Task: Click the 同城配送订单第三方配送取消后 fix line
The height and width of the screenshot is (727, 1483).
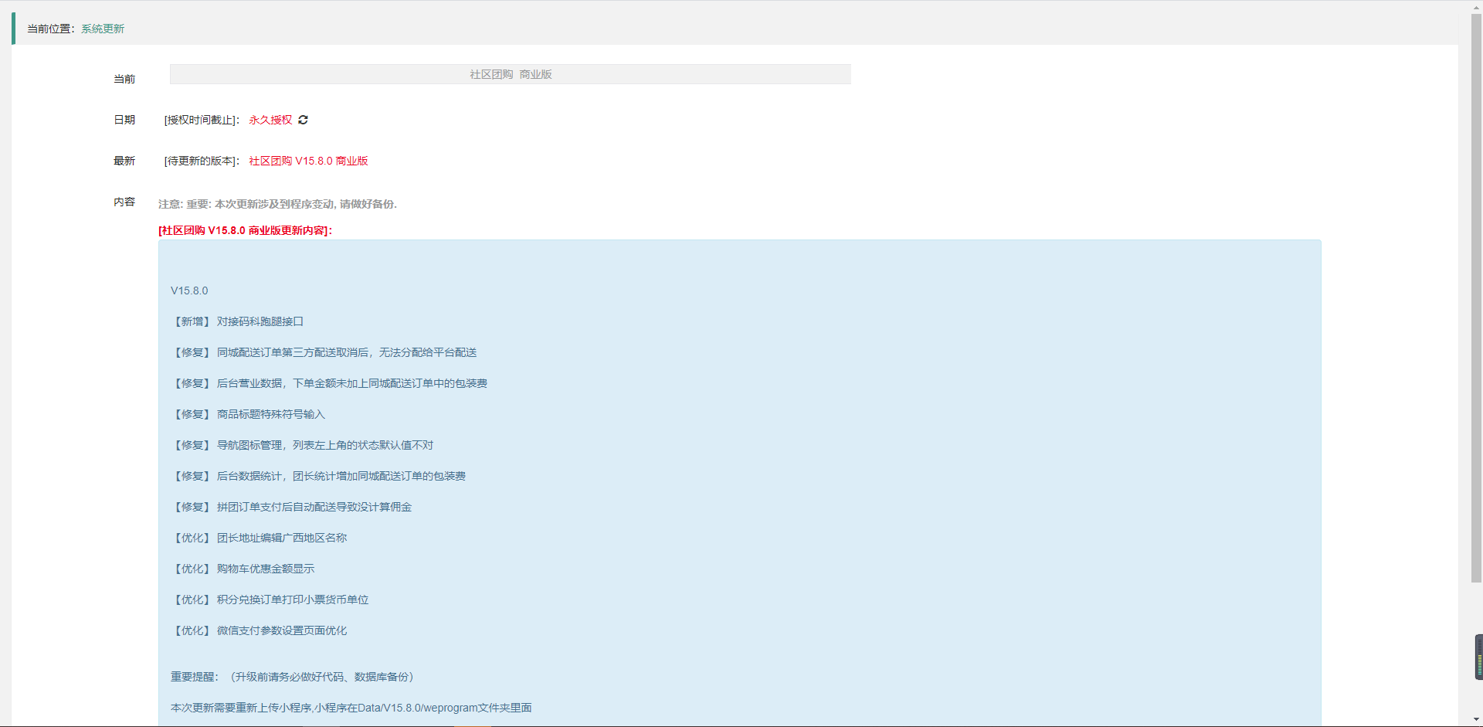Action: 324,352
